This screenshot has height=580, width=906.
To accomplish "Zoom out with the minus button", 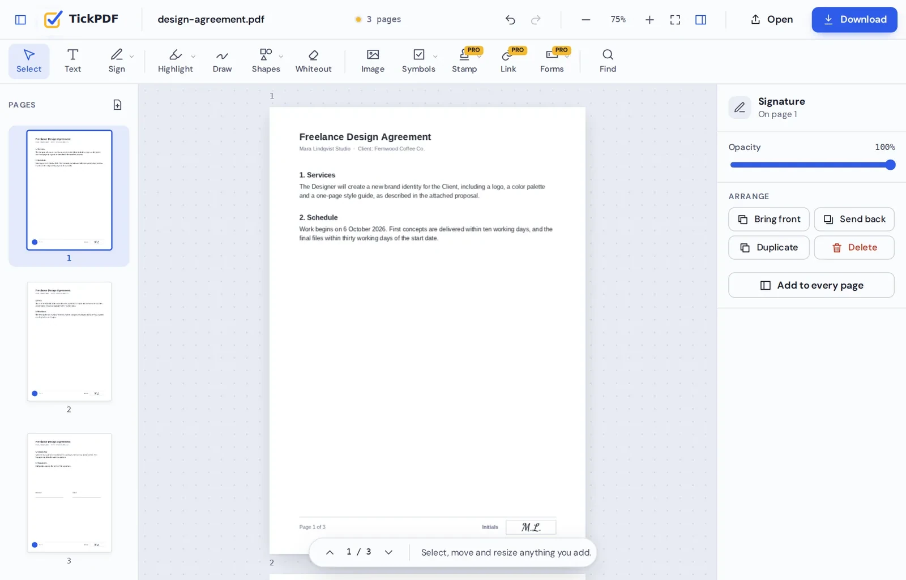I will coord(586,20).
